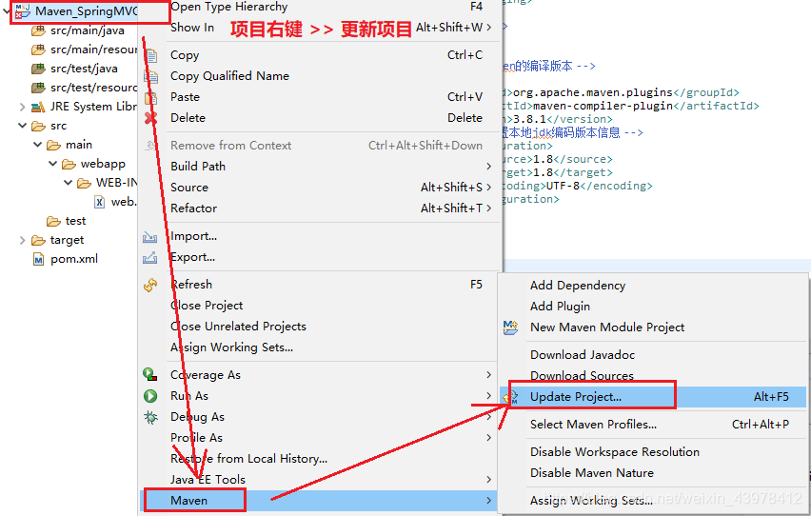Click the Copy Qualified Name icon
Image resolution: width=811 pixels, height=516 pixels.
pyautogui.click(x=151, y=76)
